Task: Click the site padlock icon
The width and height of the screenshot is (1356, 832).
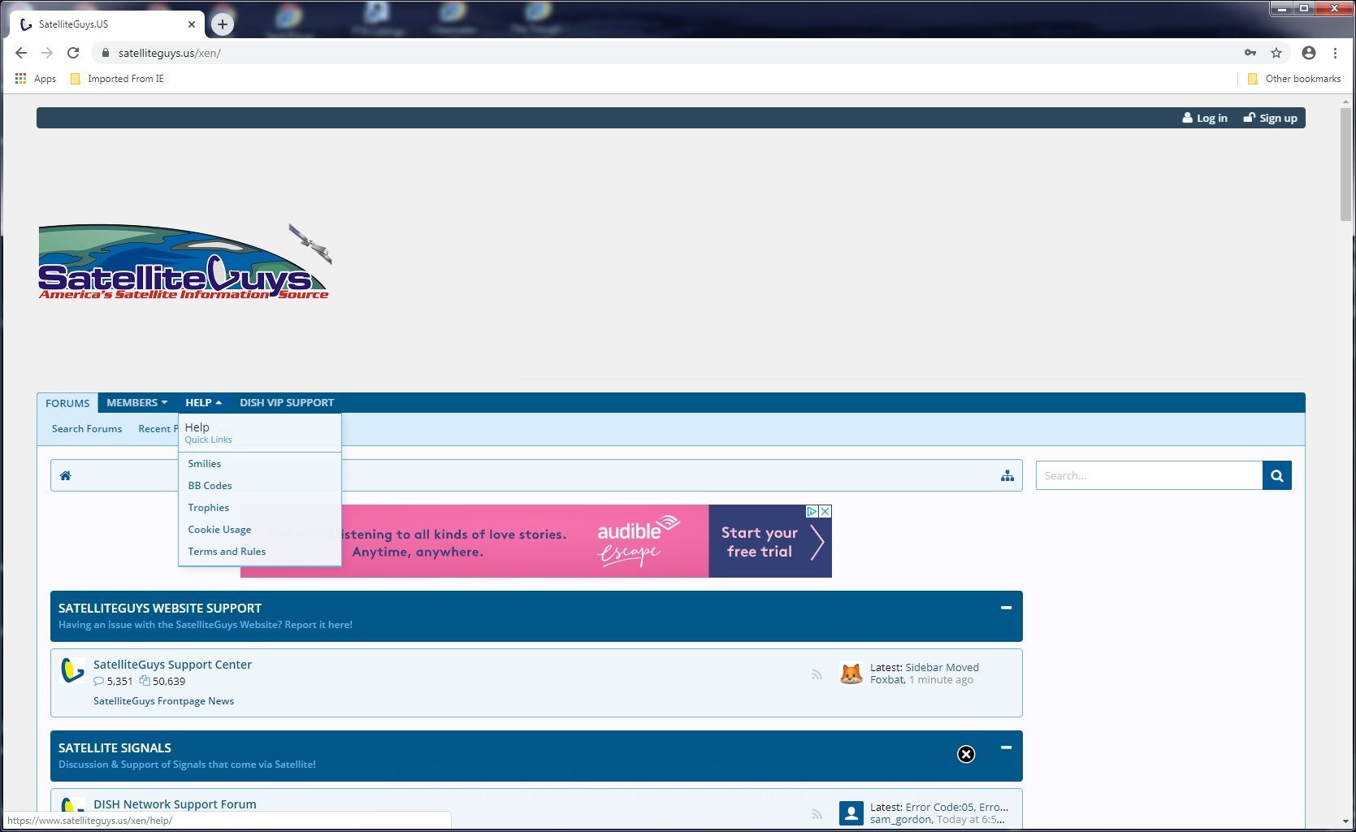Action: pos(105,53)
